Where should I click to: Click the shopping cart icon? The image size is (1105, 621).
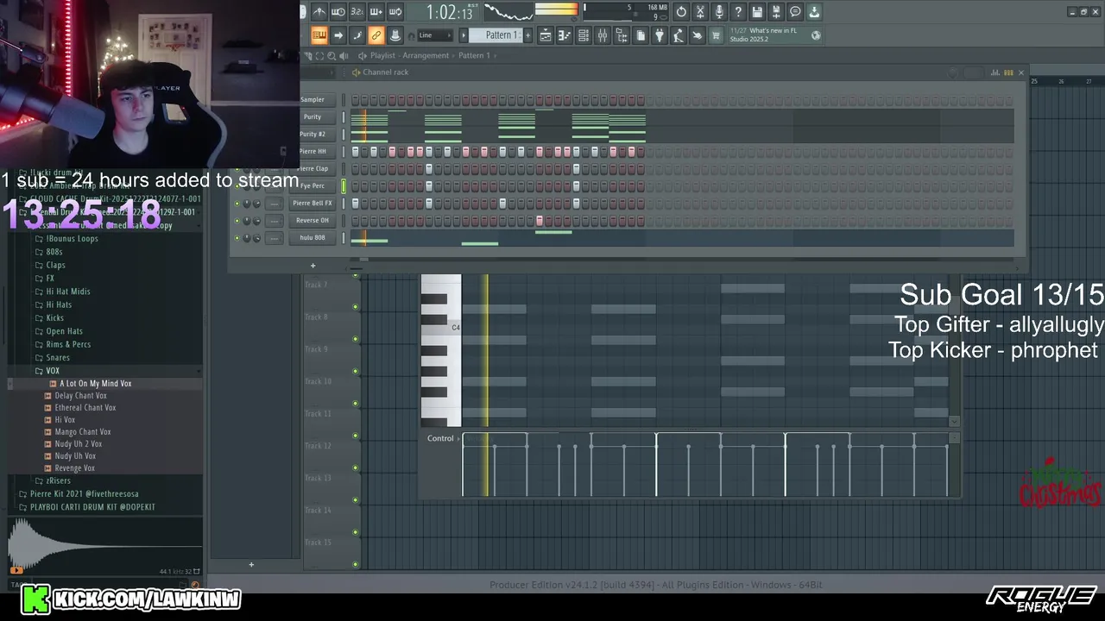[x=716, y=35]
